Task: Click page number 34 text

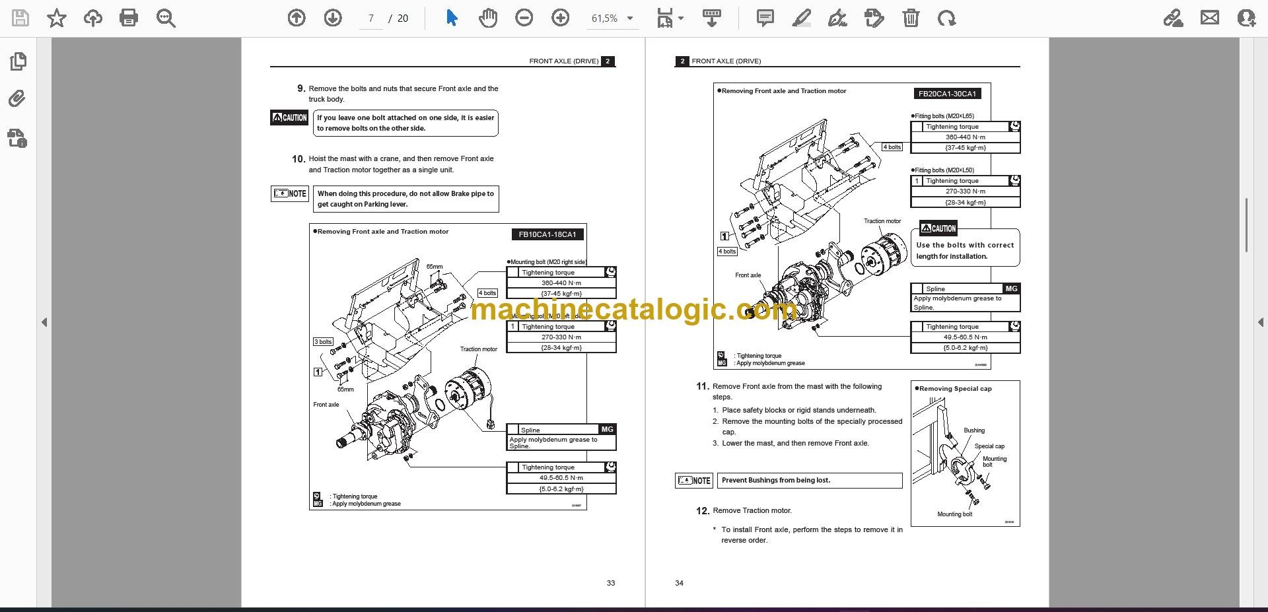Action: click(679, 583)
